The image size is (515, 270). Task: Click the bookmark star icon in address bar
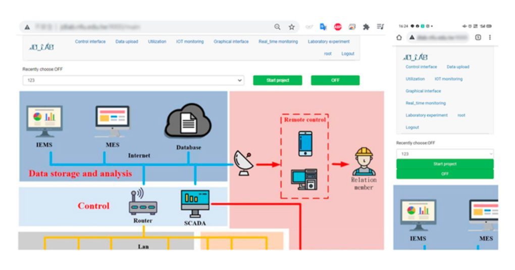click(291, 27)
